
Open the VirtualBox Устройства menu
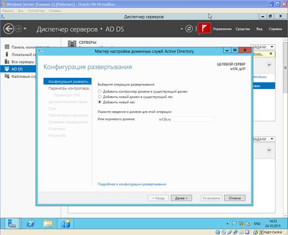coord(36,11)
